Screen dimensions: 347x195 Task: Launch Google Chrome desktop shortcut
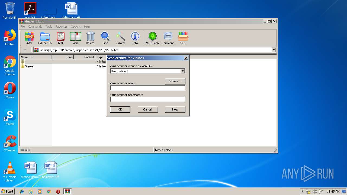tap(10, 66)
